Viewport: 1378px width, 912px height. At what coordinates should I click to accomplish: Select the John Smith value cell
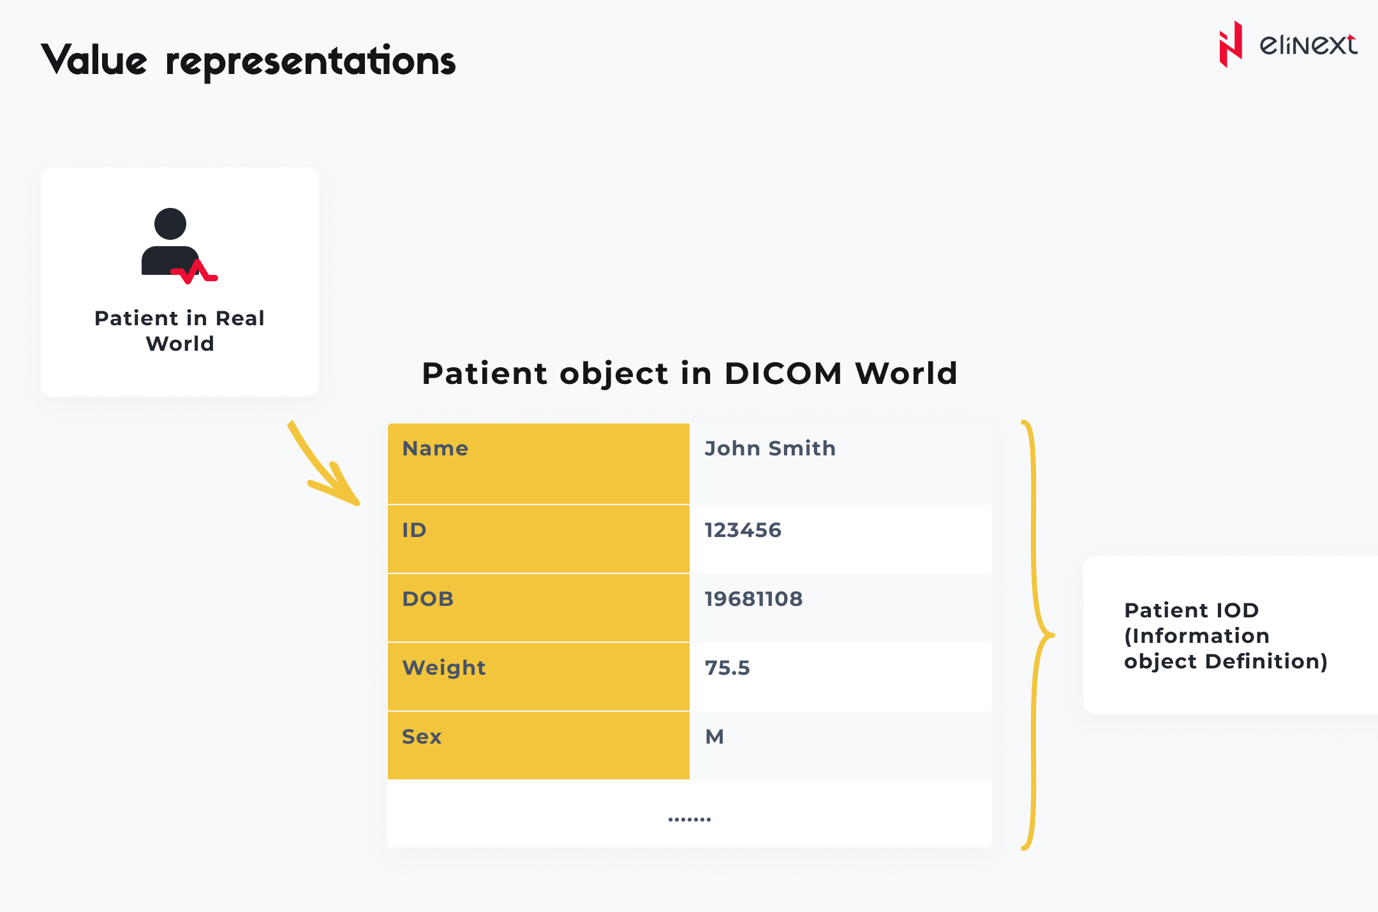[x=840, y=464]
